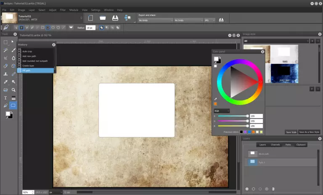Click the Save Style button
This screenshot has height=195, width=323.
coord(291,132)
